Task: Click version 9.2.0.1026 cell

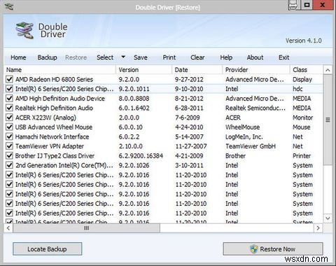Action: coord(134,165)
